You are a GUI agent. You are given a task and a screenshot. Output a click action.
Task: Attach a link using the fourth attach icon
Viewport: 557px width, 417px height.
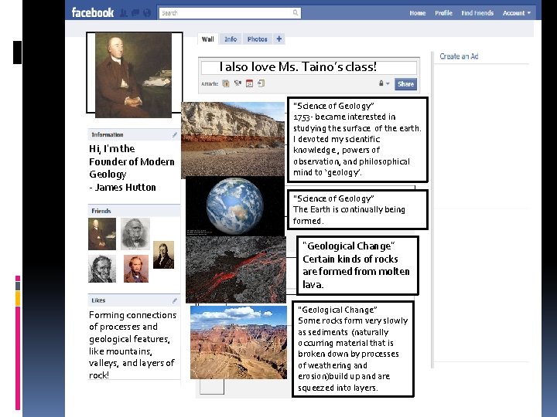pyautogui.click(x=261, y=83)
